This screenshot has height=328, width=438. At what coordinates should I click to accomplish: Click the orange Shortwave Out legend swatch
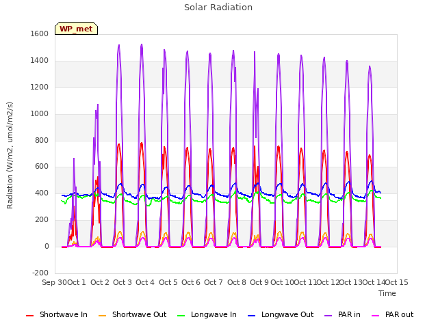coord(102,316)
